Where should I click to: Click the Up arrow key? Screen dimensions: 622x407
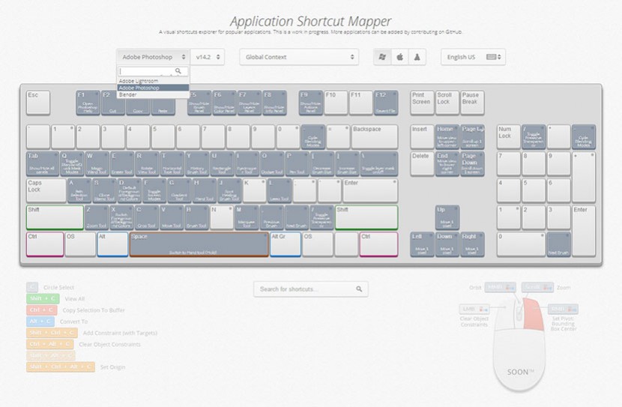(x=447, y=217)
